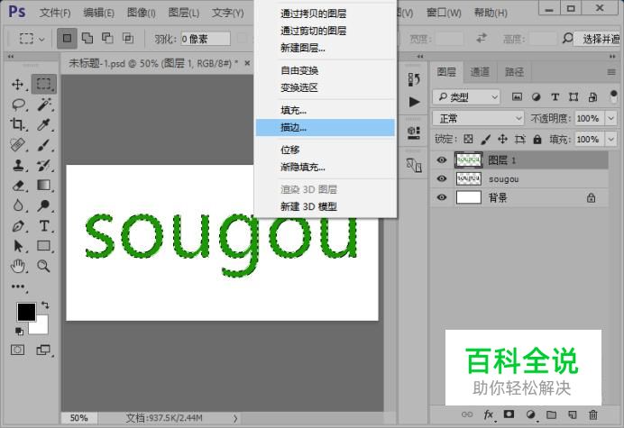Open the History panel icon
This screenshot has height=428, width=624.
coord(414,79)
